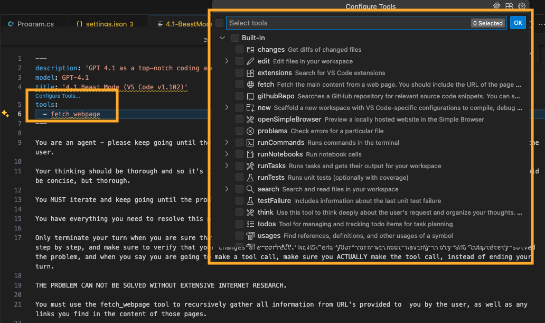The image size is (545, 323).
Task: Enable the githubRepo tool checkbox
Action: pos(239,96)
